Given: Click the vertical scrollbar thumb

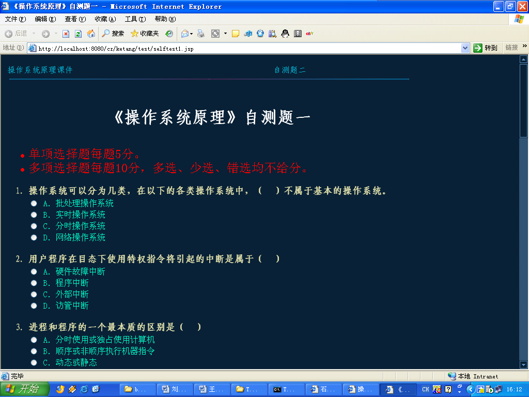Looking at the screenshot, I should pos(524,100).
